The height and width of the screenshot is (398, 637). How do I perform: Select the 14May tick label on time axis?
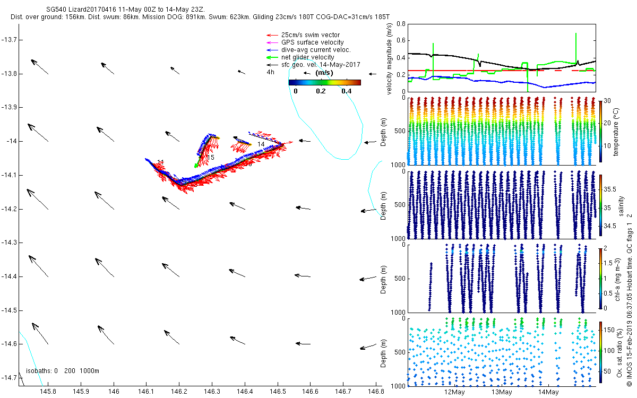pos(548,392)
